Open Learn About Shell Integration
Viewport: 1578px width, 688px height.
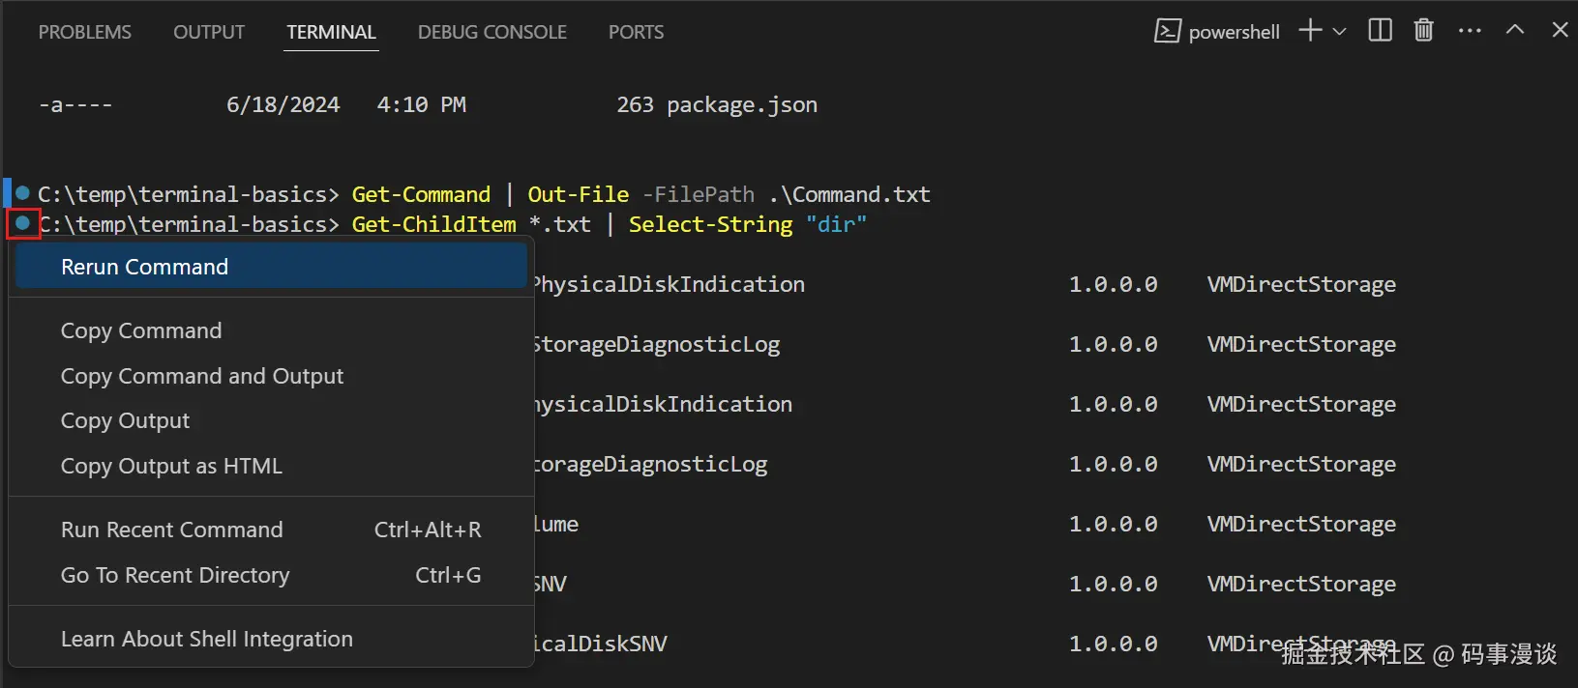click(x=207, y=639)
